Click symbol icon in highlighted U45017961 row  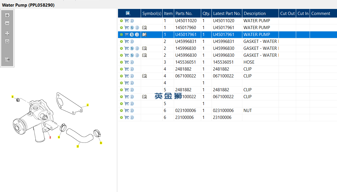[144, 35]
